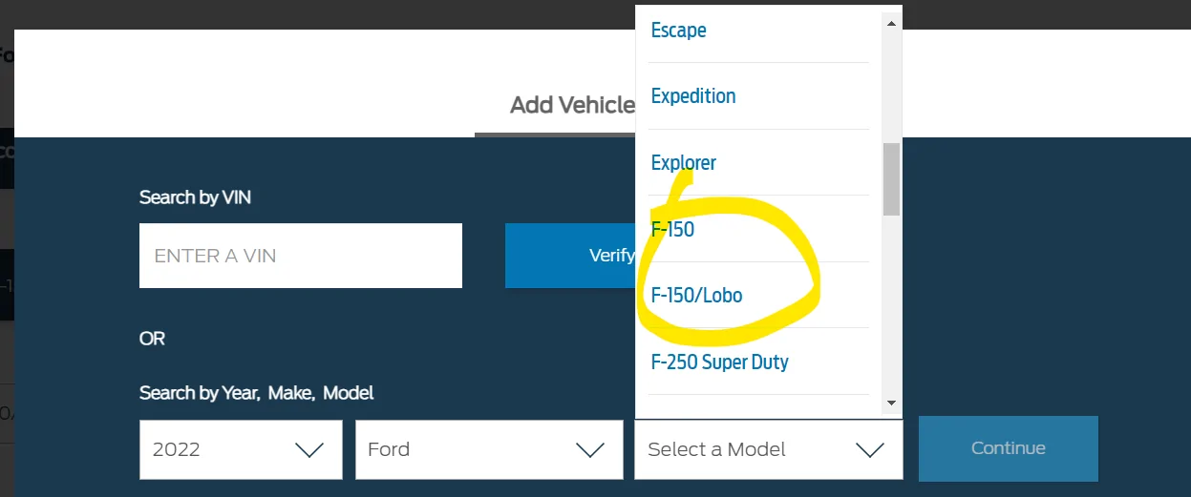The height and width of the screenshot is (497, 1191).
Task: Click the scroll-down arrow of the model list
Action: point(891,404)
